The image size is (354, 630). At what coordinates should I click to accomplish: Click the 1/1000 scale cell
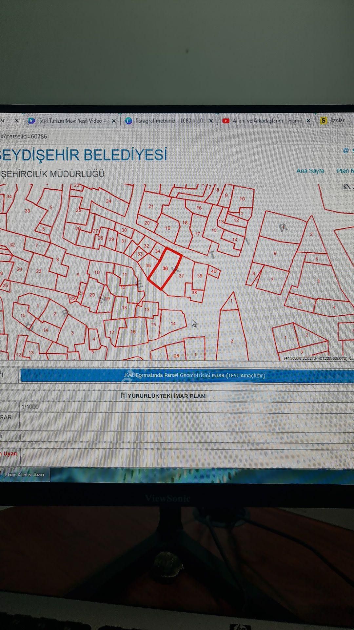(x=30, y=407)
